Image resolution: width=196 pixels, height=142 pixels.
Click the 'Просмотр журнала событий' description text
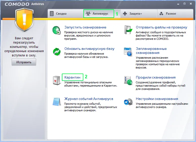point(91,107)
